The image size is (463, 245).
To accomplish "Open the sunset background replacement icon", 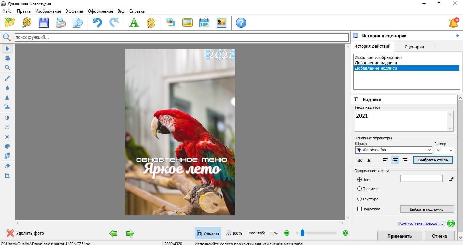I will 221,23.
